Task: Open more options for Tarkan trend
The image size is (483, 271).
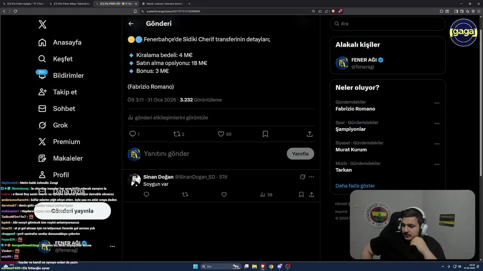Action: click(x=437, y=164)
